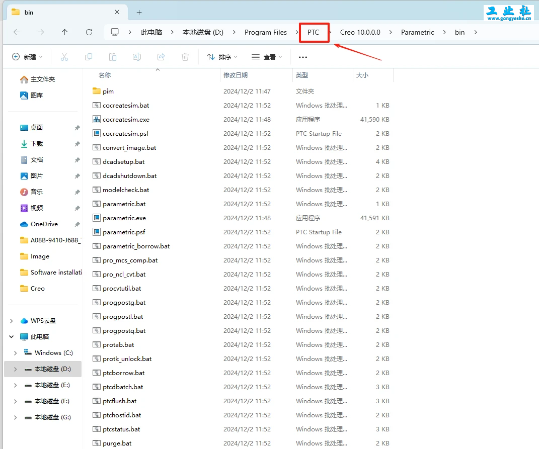The image size is (539, 449).
Task: Click the Delete trash icon
Action: click(185, 57)
